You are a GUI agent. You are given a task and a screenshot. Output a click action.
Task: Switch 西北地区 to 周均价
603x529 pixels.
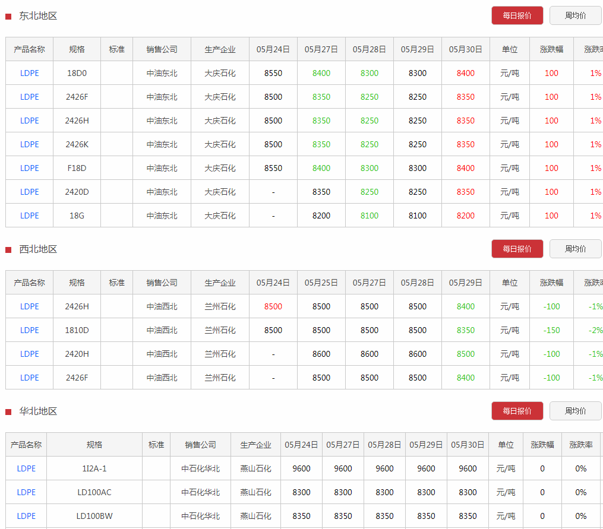pyautogui.click(x=576, y=249)
